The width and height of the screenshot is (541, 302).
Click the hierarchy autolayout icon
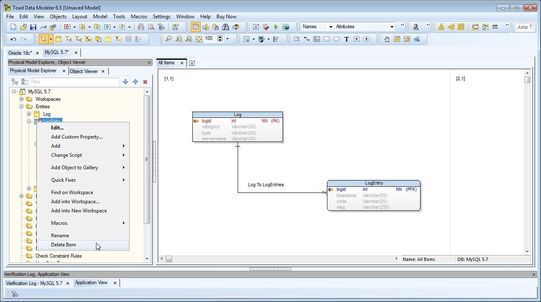pos(441,27)
